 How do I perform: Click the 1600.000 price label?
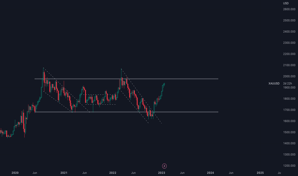click(x=289, y=121)
